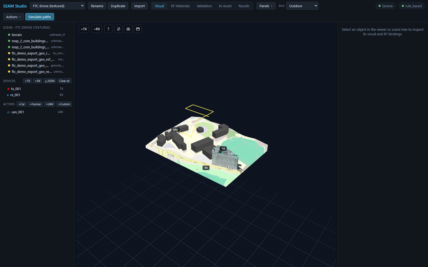Click the blue dot icon beside rx_001
Viewport: 428px width, 267px height.
[x=8, y=95]
